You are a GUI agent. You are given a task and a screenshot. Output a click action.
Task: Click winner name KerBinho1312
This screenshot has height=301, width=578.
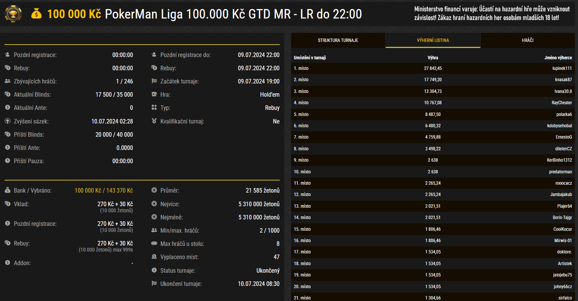point(560,160)
